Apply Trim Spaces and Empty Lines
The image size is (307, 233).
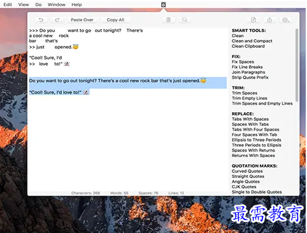(262, 104)
